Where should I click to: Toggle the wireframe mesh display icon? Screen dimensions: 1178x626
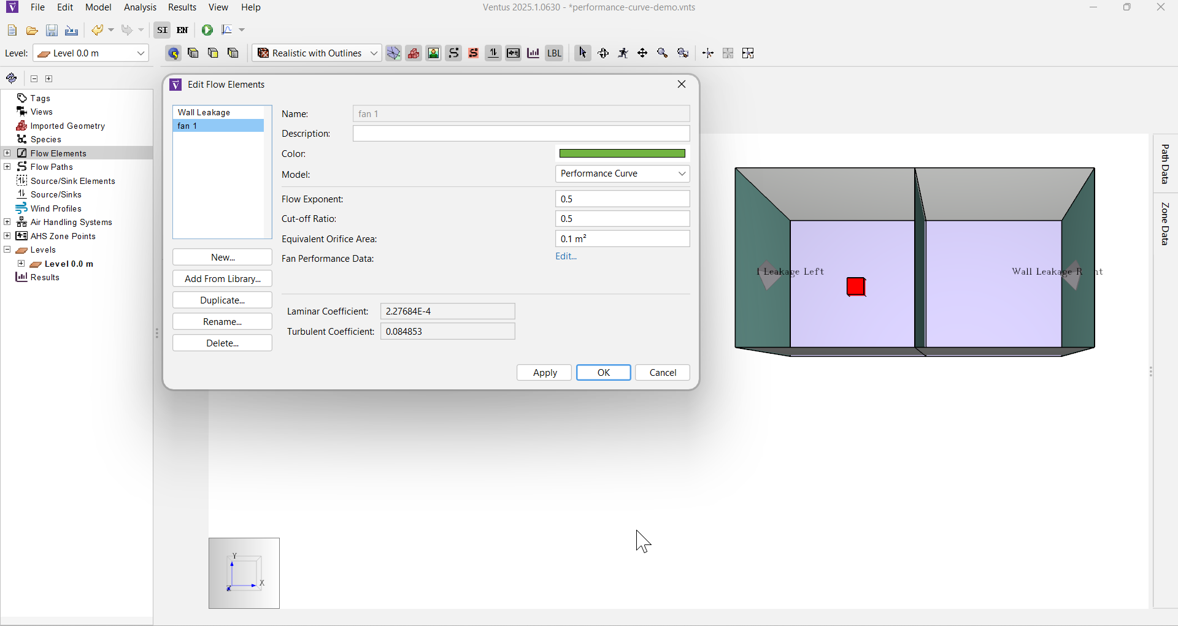pyautogui.click(x=393, y=53)
